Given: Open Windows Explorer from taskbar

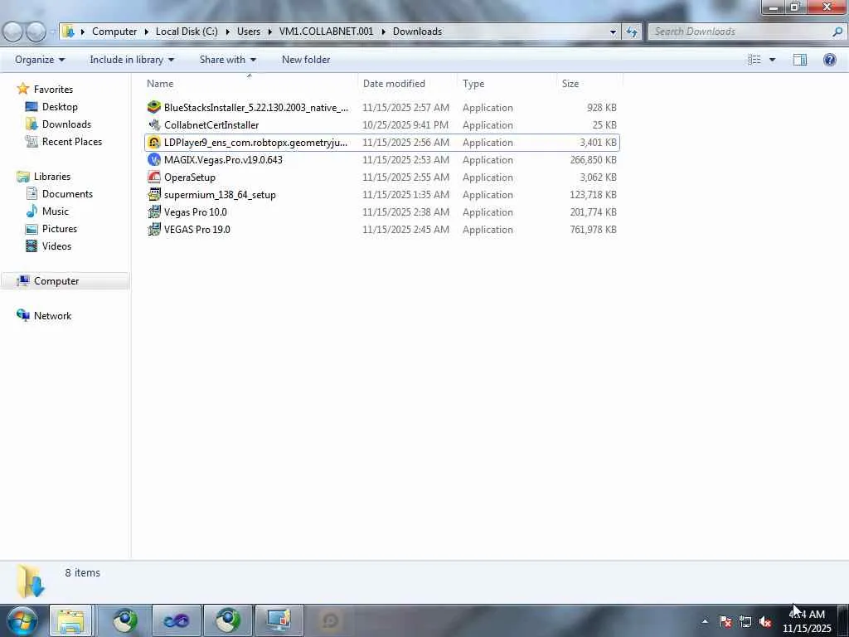Looking at the screenshot, I should (71, 620).
